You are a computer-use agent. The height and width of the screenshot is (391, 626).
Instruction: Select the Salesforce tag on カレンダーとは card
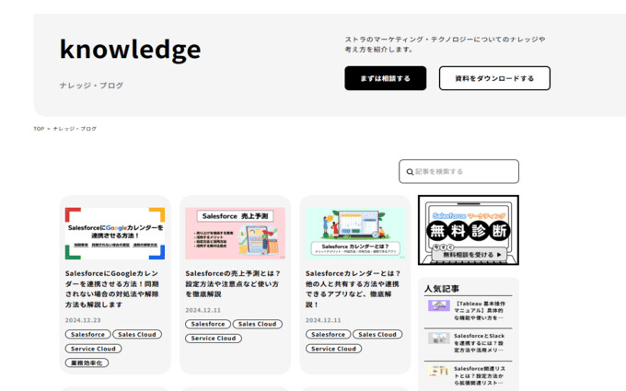pyautogui.click(x=328, y=334)
